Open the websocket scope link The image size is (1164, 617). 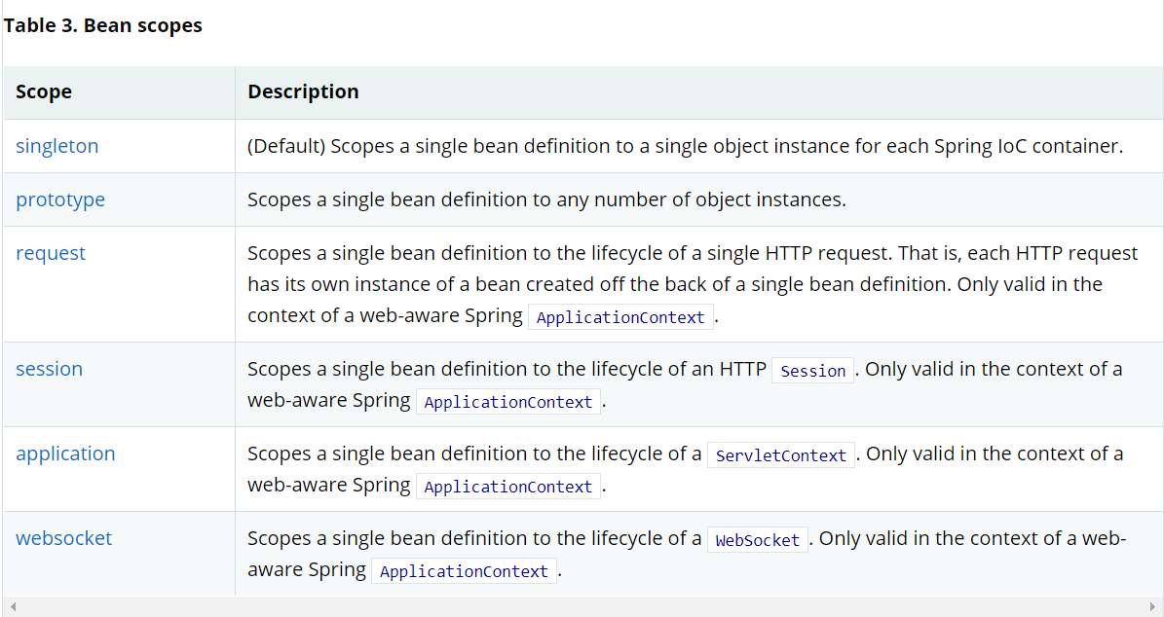click(63, 538)
